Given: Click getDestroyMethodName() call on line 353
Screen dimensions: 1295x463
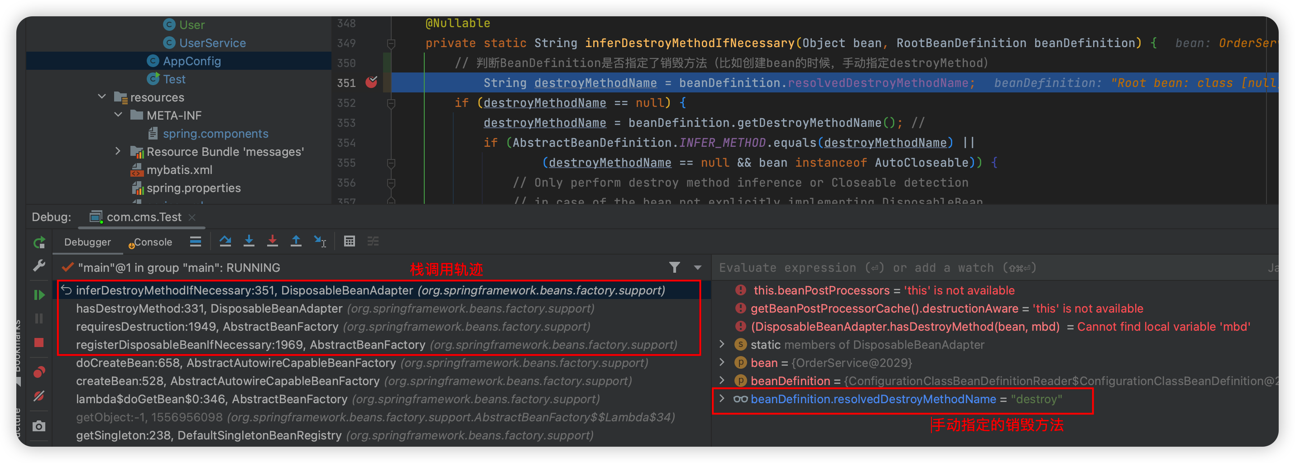Looking at the screenshot, I should (817, 122).
